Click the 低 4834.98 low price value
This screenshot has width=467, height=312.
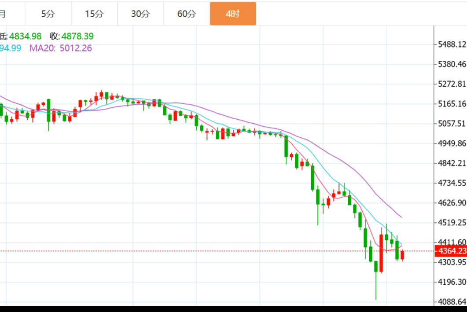point(22,37)
